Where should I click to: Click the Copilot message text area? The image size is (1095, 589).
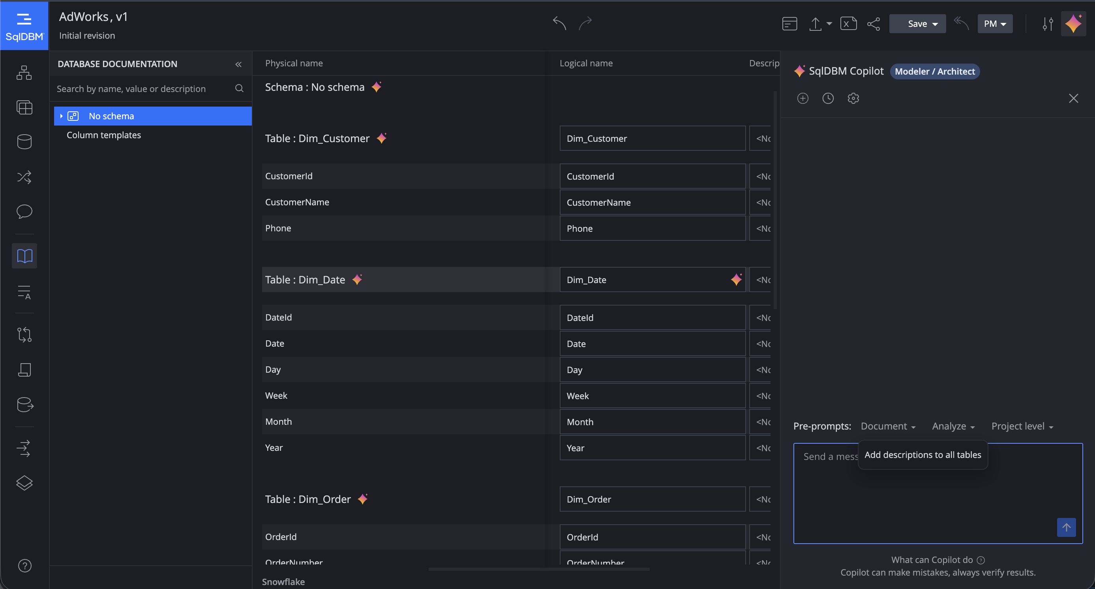coord(938,493)
